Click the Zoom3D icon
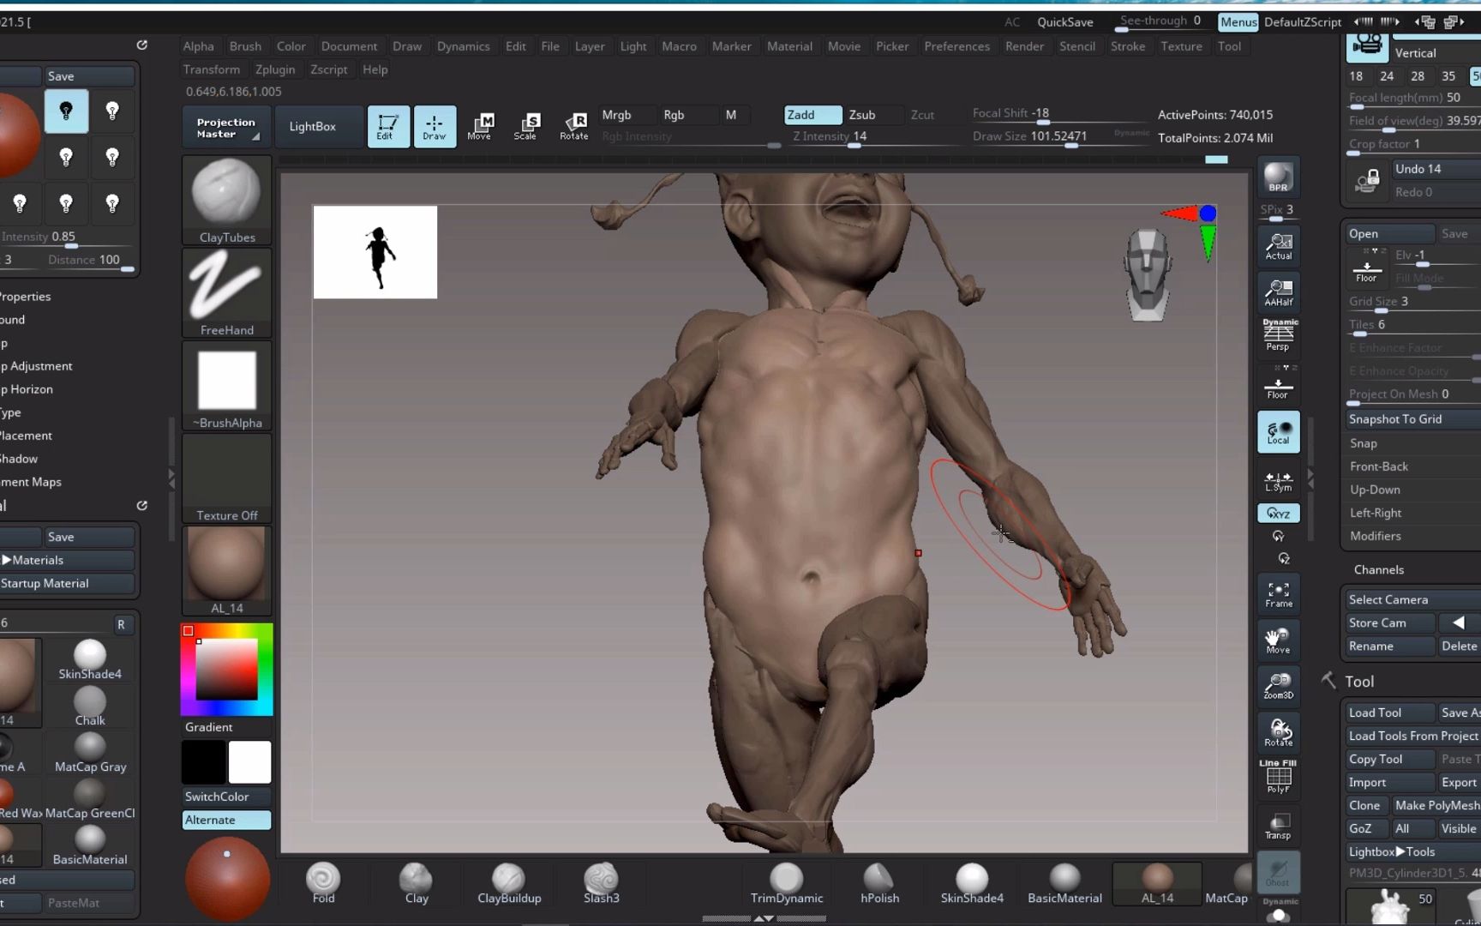The height and width of the screenshot is (926, 1481). pyautogui.click(x=1278, y=687)
